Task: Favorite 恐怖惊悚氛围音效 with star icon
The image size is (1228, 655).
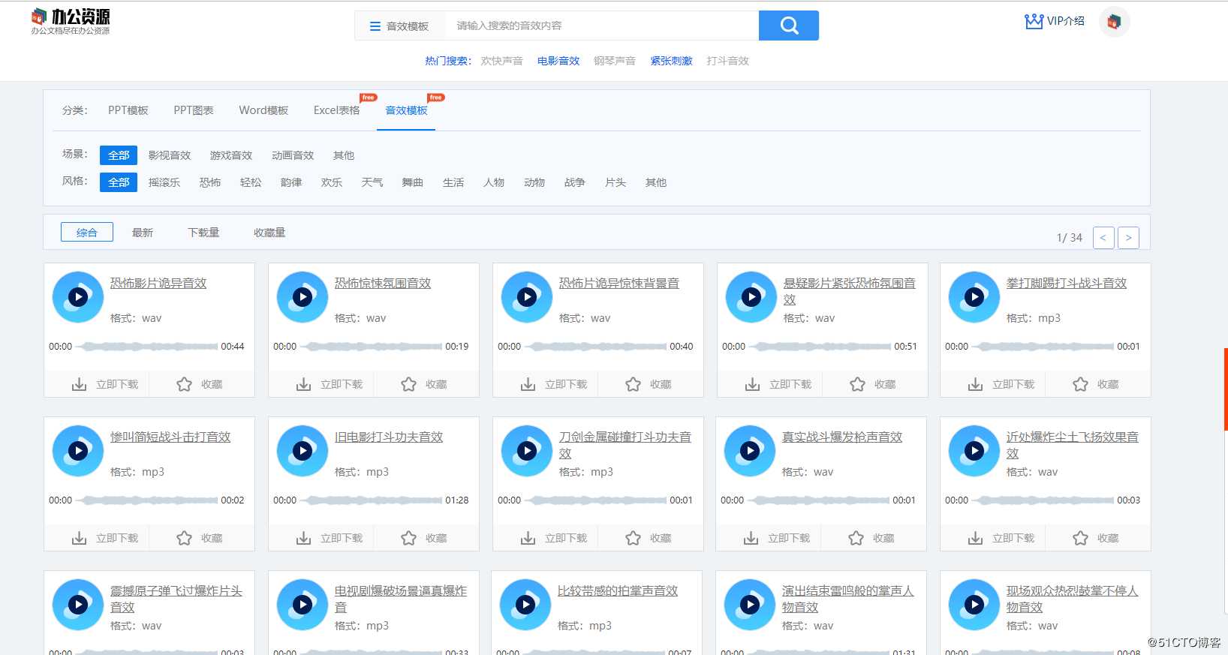Action: [408, 384]
